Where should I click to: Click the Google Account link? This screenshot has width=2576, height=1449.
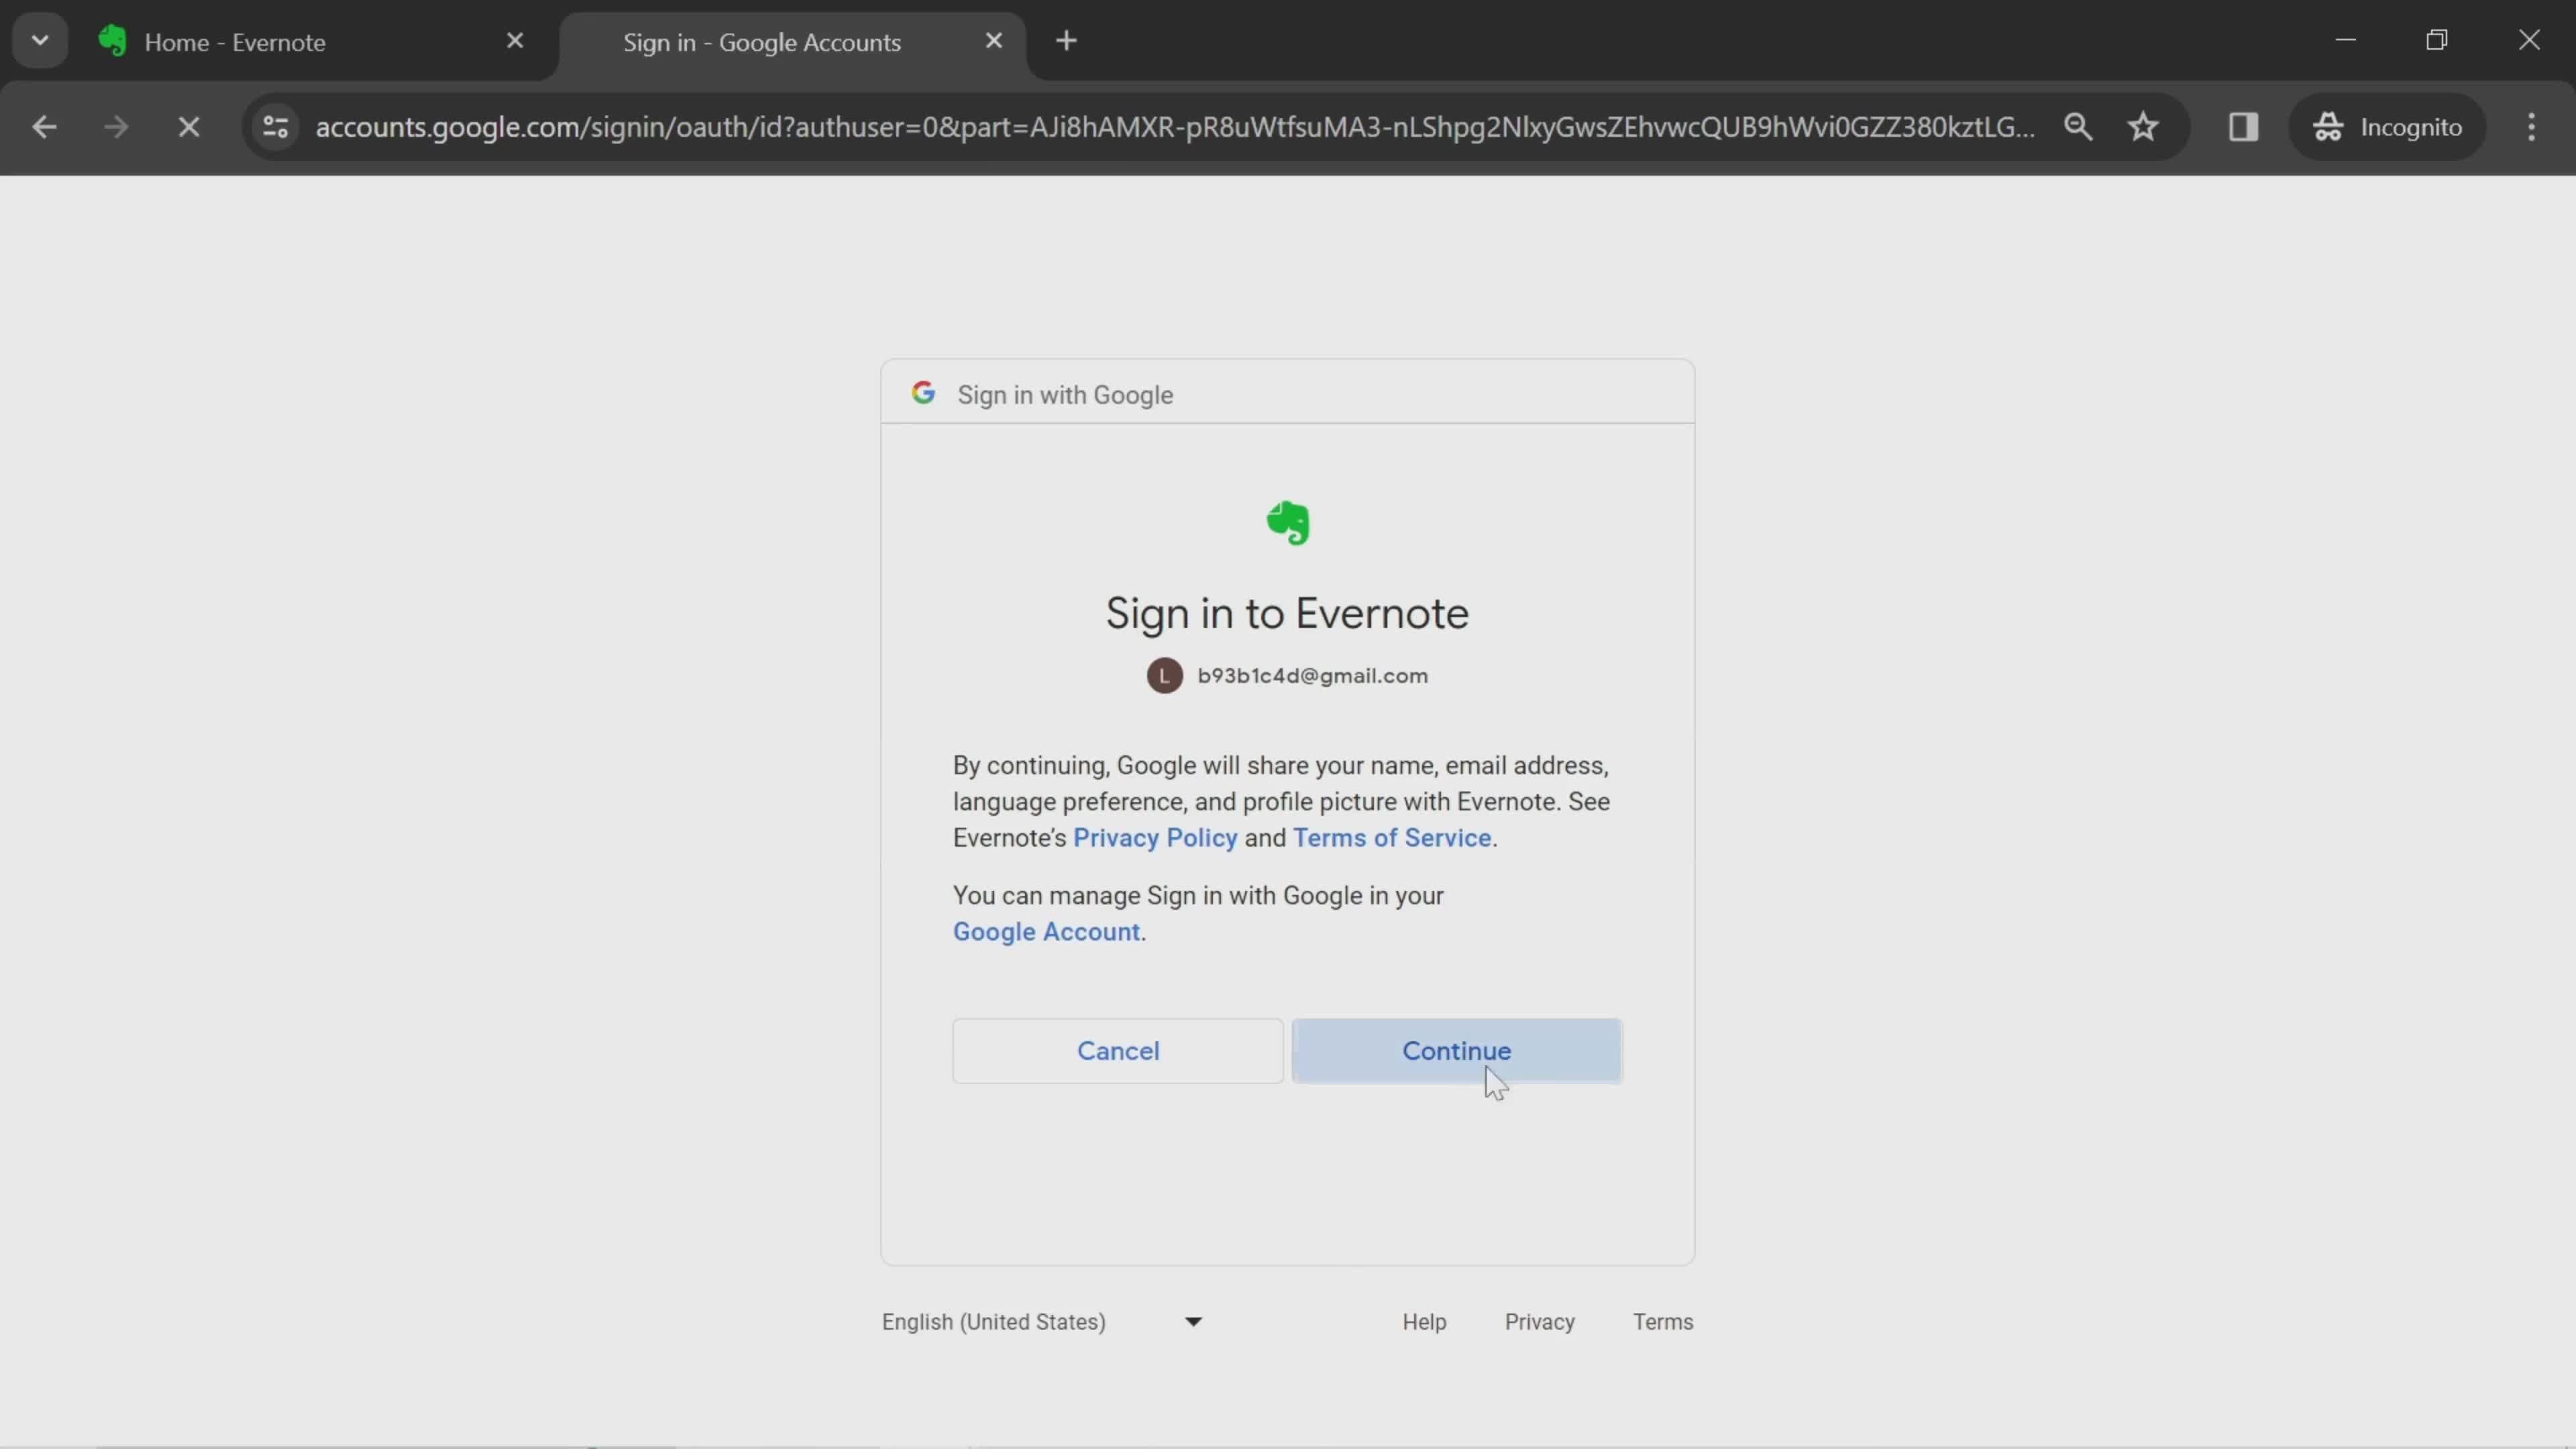1046,930
